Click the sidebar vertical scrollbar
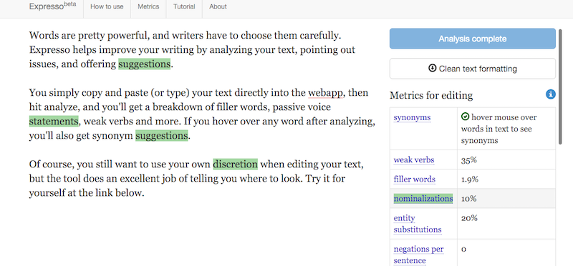Viewport: 573px width, 266px height. pyautogui.click(x=561, y=87)
